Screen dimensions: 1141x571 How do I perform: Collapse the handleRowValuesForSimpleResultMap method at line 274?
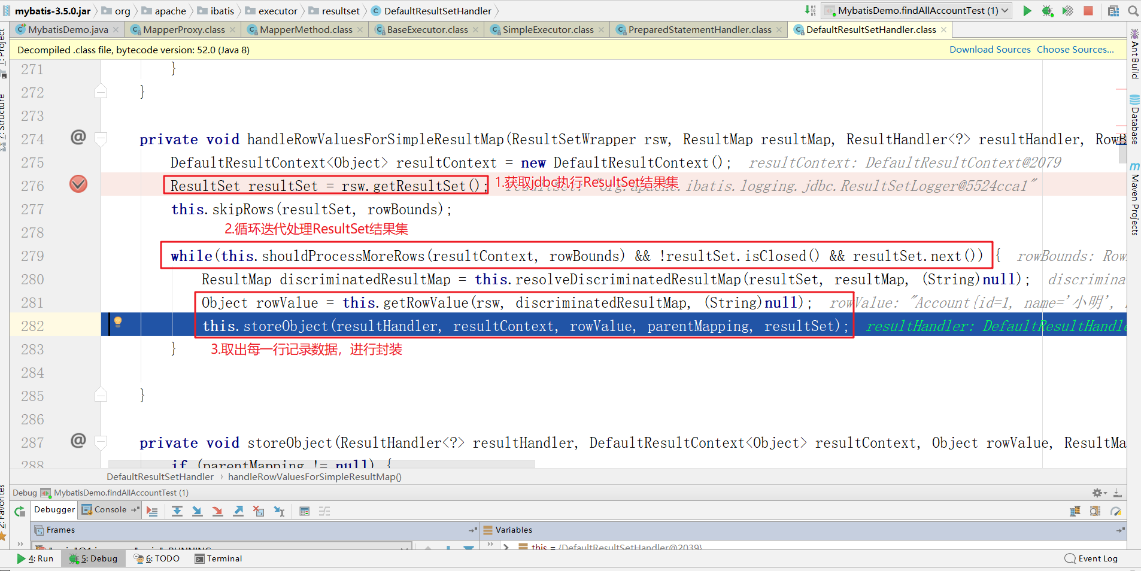101,139
